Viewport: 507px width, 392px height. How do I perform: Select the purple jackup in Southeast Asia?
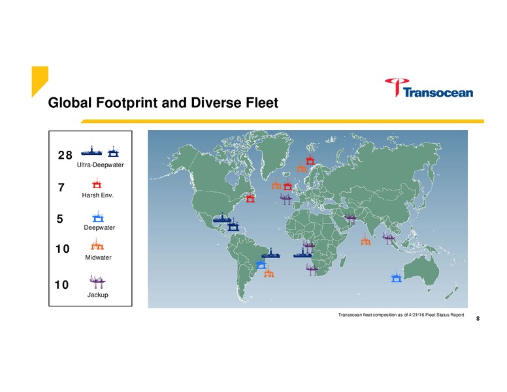388,238
